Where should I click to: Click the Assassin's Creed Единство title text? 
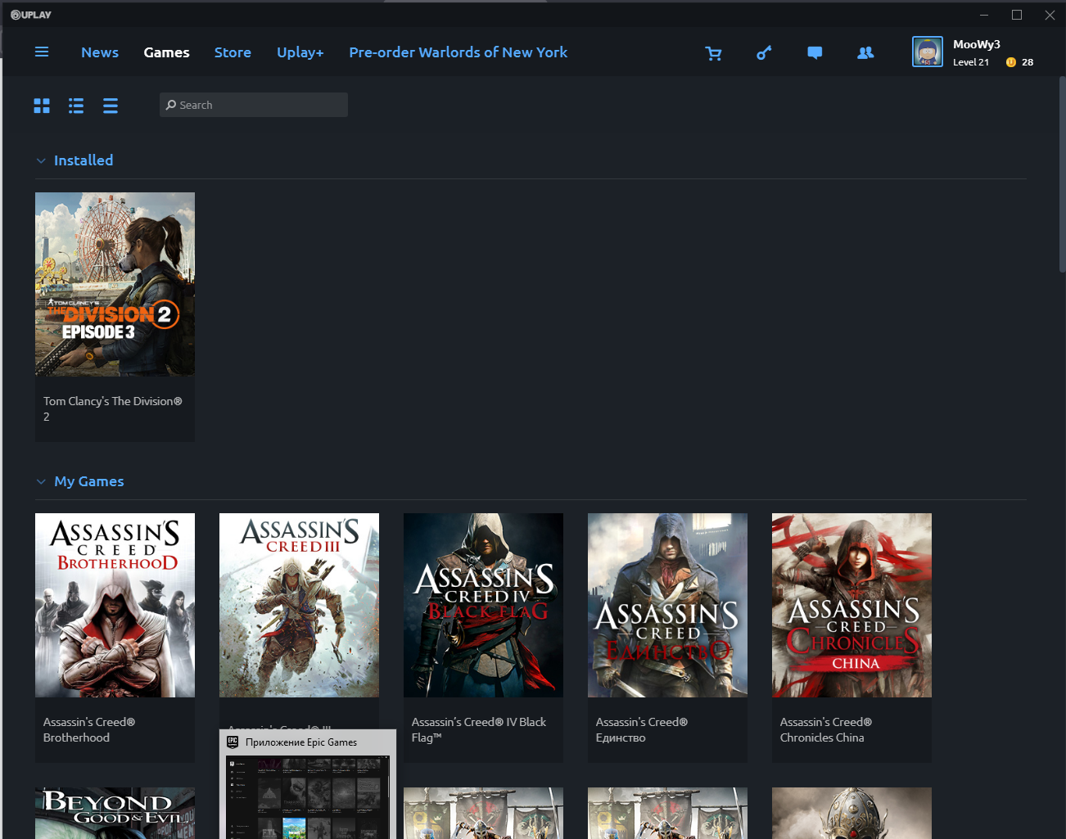pyautogui.click(x=642, y=729)
